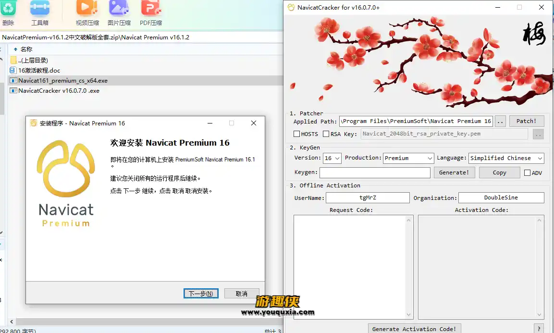Viewport: 554px width, 333px height.
Task: Enable the HOSTS checkbox
Action: [297, 134]
